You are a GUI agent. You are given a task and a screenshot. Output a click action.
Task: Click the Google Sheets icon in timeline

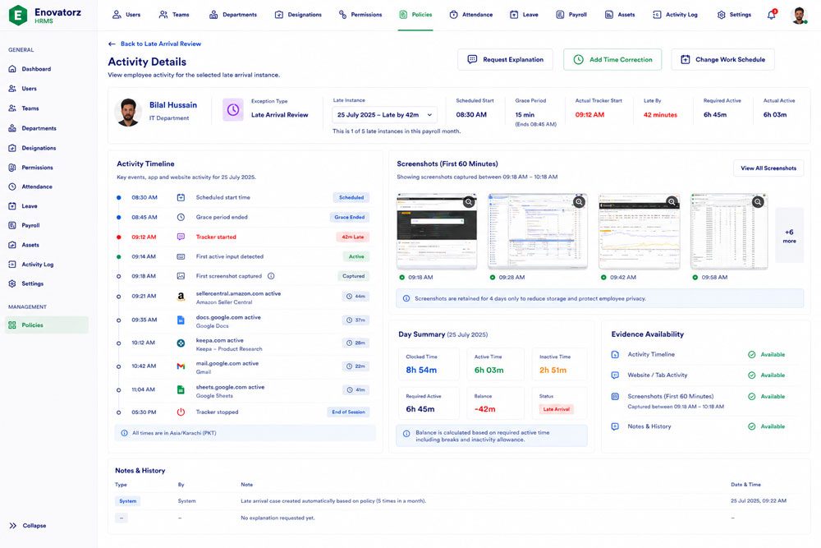click(x=181, y=389)
